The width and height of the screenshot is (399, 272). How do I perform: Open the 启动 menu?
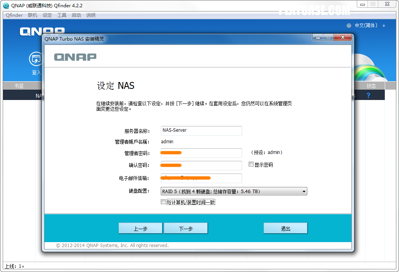click(x=76, y=15)
